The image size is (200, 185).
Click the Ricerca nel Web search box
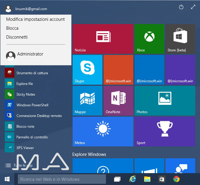pyautogui.click(x=62, y=179)
